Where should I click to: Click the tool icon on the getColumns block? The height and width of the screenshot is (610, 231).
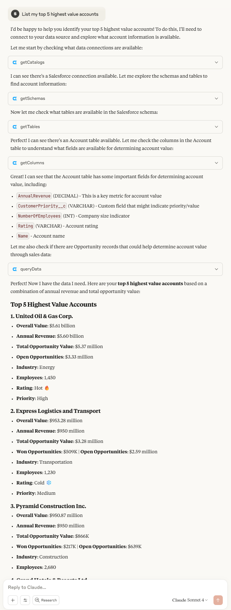coord(14,163)
